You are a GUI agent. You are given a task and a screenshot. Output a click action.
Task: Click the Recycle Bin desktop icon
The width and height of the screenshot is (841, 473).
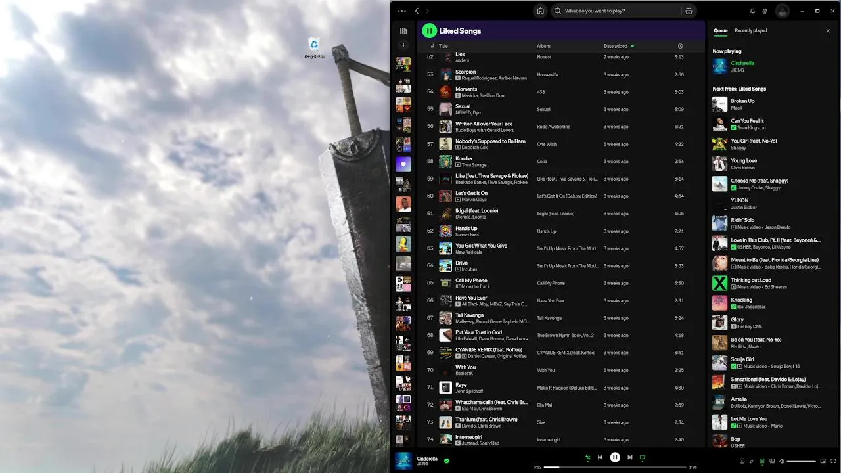tap(314, 47)
